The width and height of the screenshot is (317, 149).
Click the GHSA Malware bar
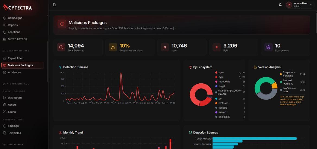click(x=255, y=139)
